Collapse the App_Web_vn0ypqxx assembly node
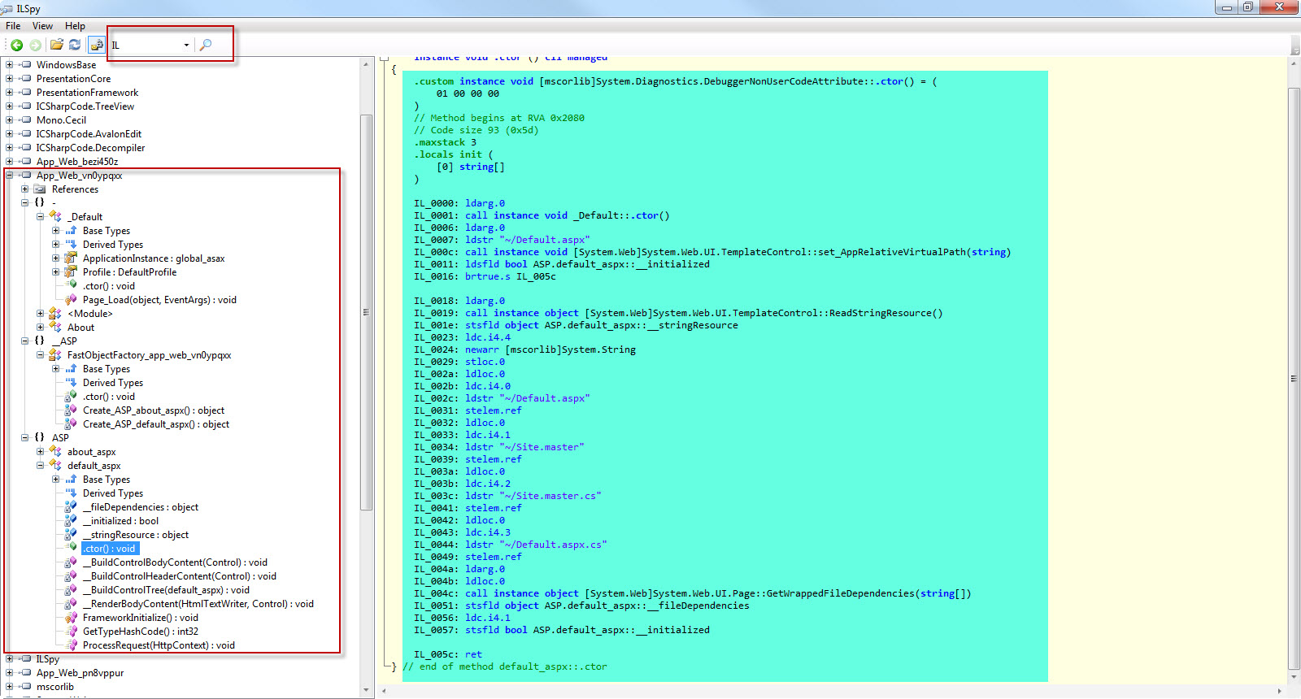This screenshot has width=1301, height=699. 10,175
